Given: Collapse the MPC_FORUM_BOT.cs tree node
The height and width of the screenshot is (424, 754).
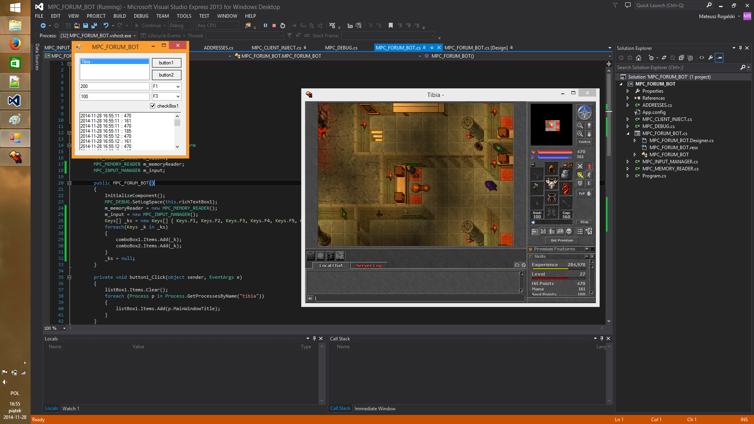Looking at the screenshot, I should [628, 133].
